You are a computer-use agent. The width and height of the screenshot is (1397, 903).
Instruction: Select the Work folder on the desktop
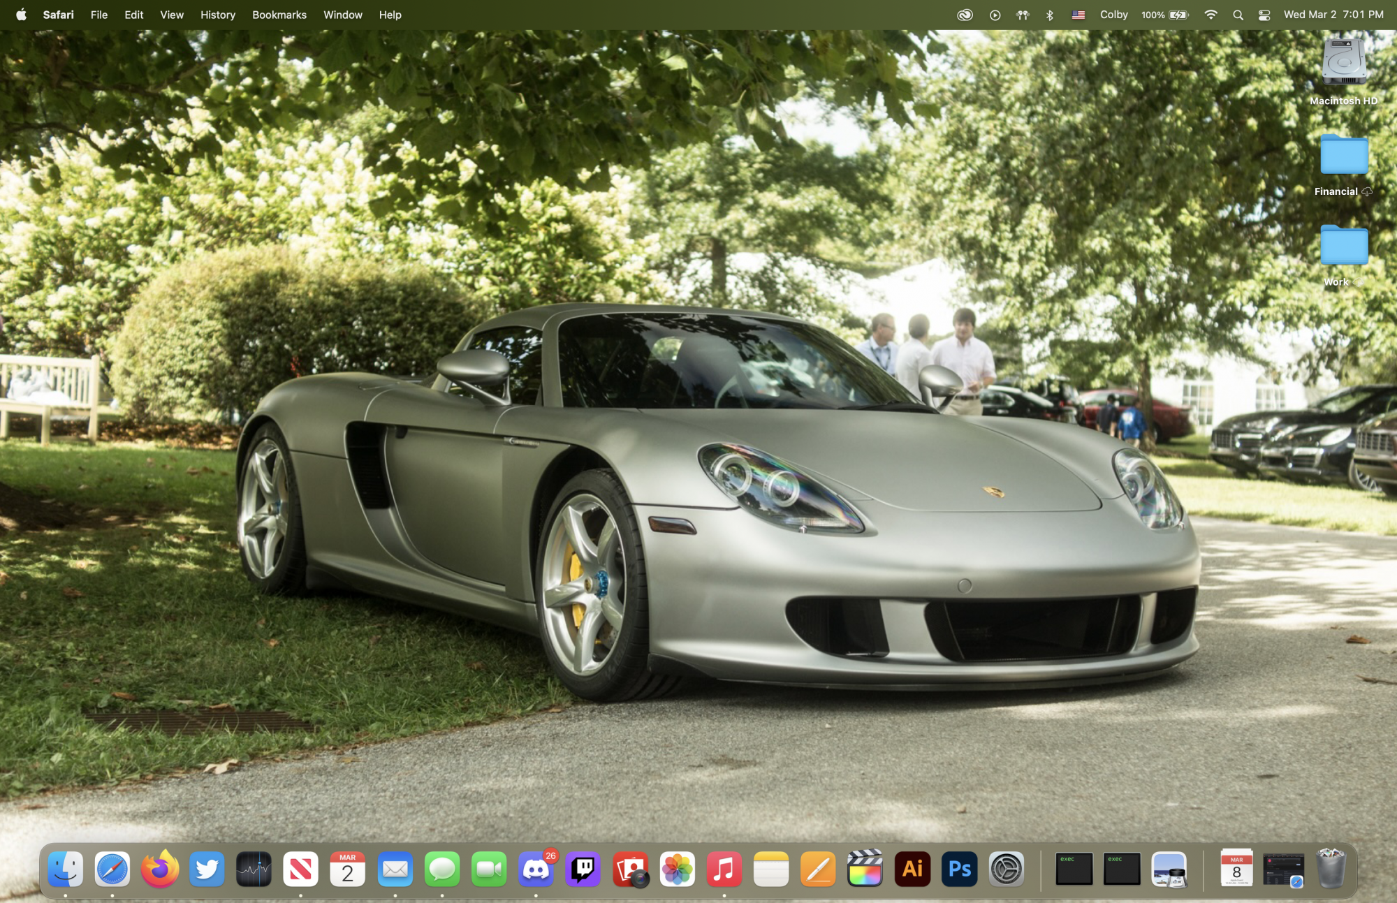tap(1344, 256)
